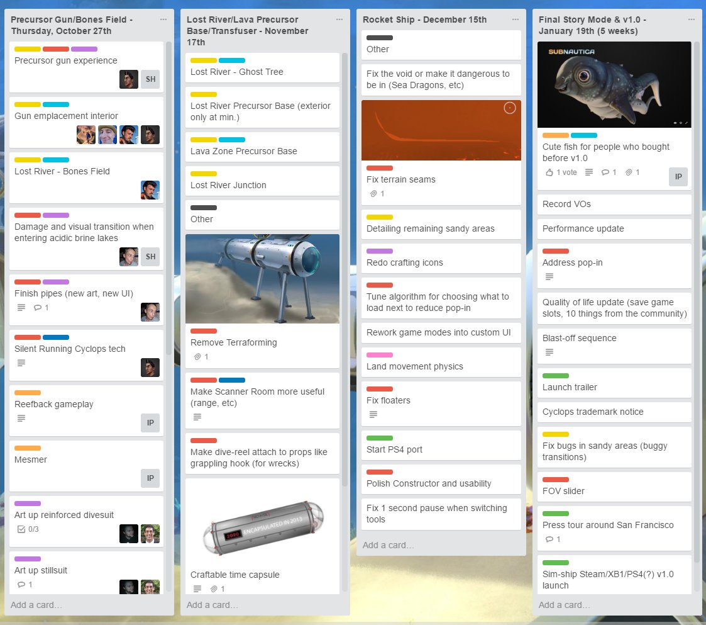The width and height of the screenshot is (706, 625).
Task: Open the Lava Zone Precursor Base card
Action: (x=262, y=147)
